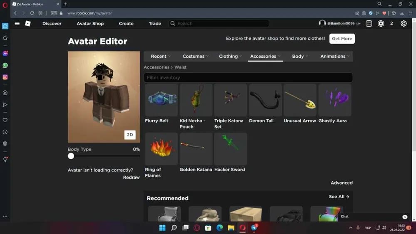Open Instagram in Opera sidebar
The height and width of the screenshot is (234, 416).
tap(5, 77)
